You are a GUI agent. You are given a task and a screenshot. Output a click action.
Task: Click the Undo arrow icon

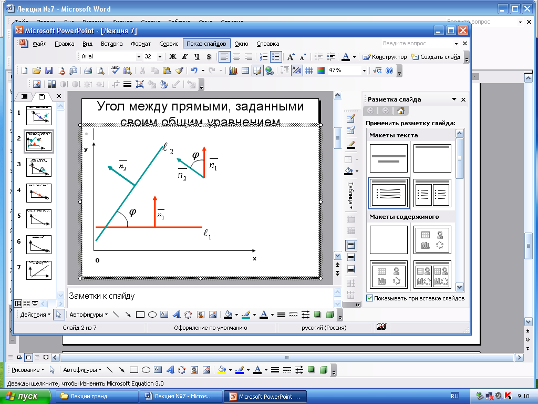point(194,71)
